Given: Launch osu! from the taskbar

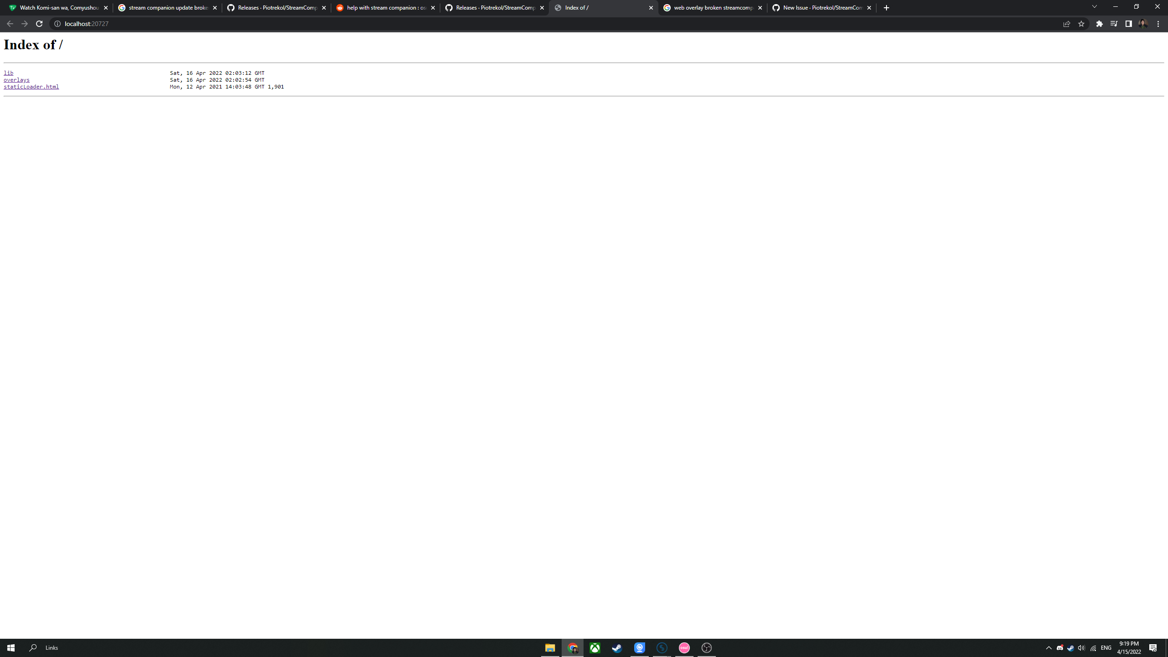Looking at the screenshot, I should point(684,647).
